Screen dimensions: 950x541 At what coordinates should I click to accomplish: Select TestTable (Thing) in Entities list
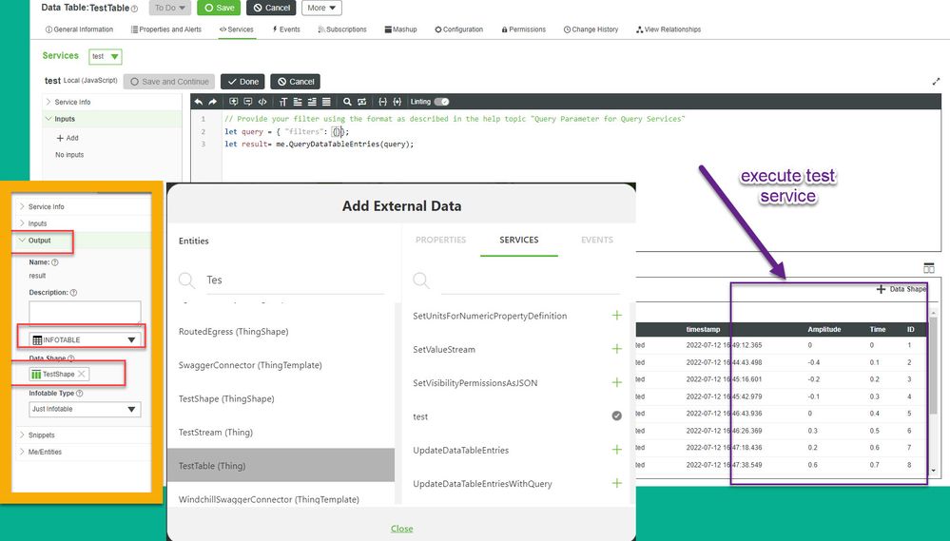tap(281, 465)
